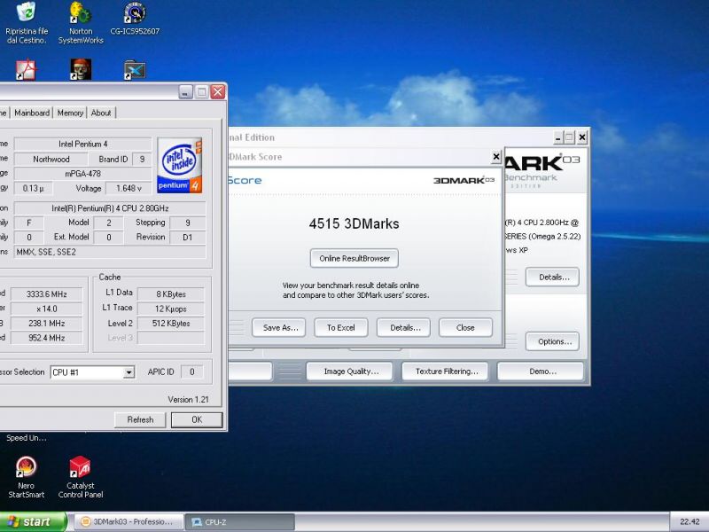Click the APIC ID value field
Screen dimensions: 709x532
point(191,372)
